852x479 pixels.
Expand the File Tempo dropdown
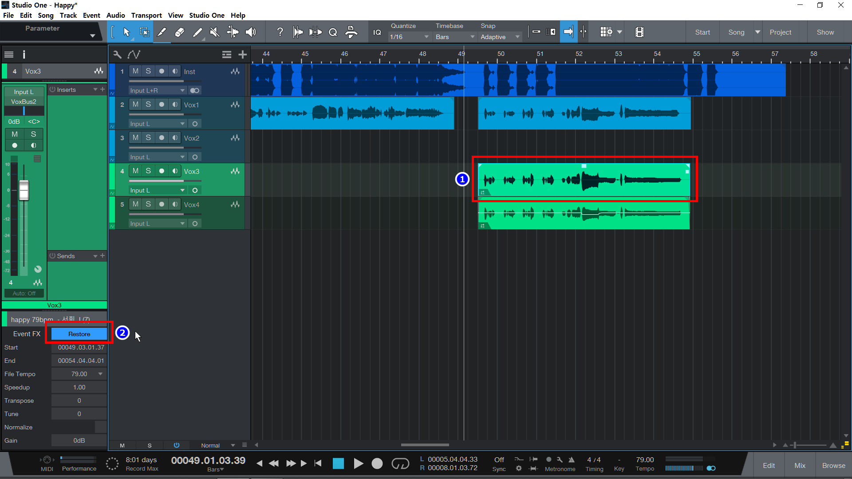101,374
